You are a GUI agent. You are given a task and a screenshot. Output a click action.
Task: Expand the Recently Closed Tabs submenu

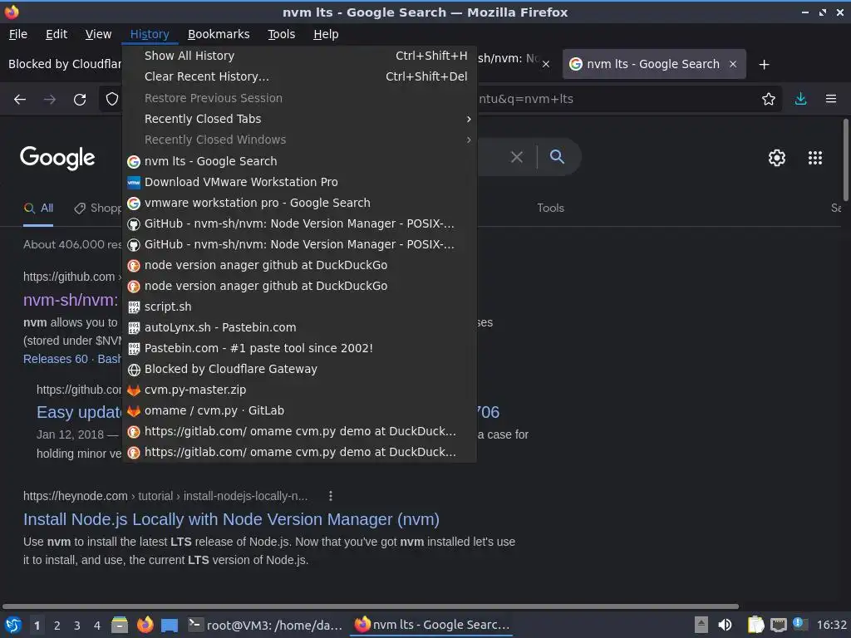click(299, 119)
